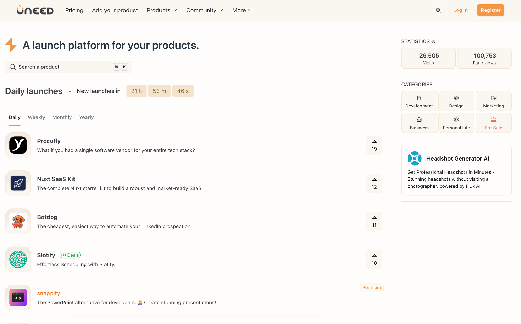Open the For Sale category

click(x=494, y=123)
